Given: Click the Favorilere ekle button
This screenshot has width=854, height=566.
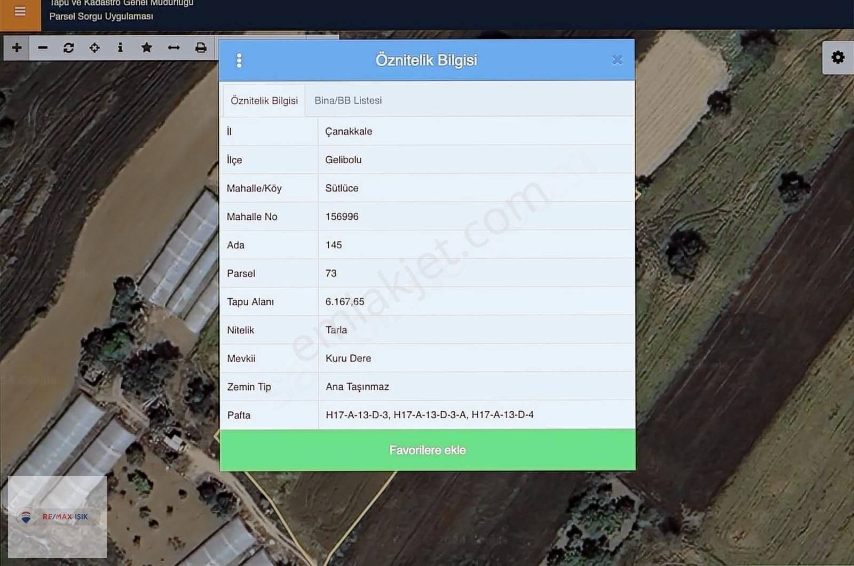Looking at the screenshot, I should point(428,450).
